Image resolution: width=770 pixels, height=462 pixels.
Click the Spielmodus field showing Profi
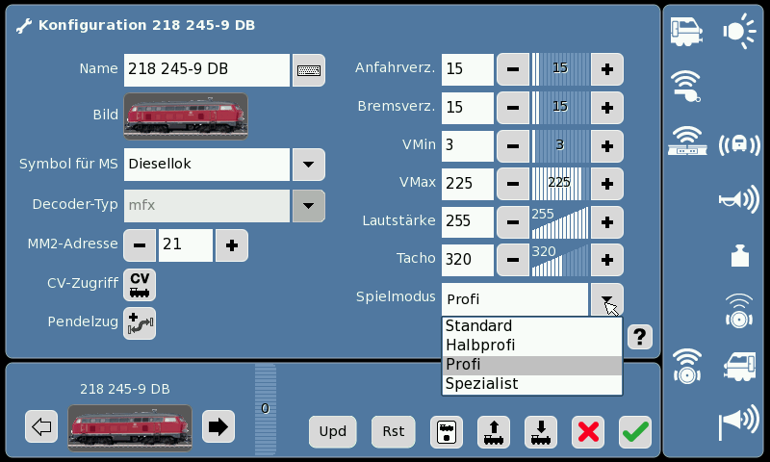pos(515,299)
